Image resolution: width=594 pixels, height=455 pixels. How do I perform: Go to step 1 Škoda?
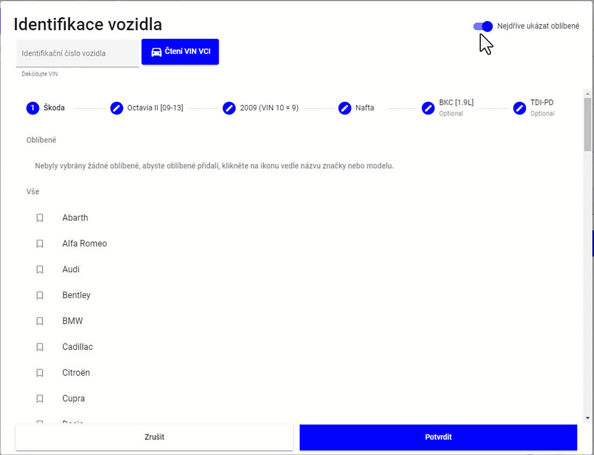pos(32,108)
